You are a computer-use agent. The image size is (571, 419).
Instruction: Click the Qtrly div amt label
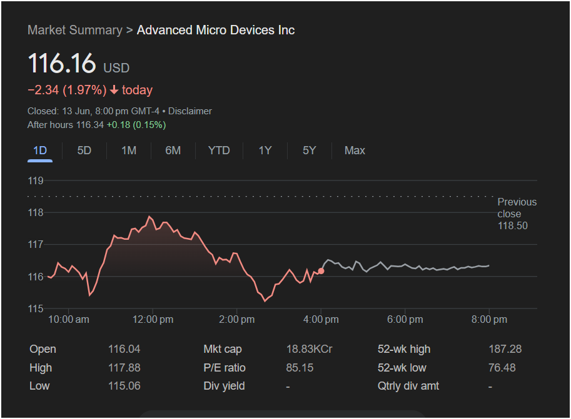tap(408, 386)
